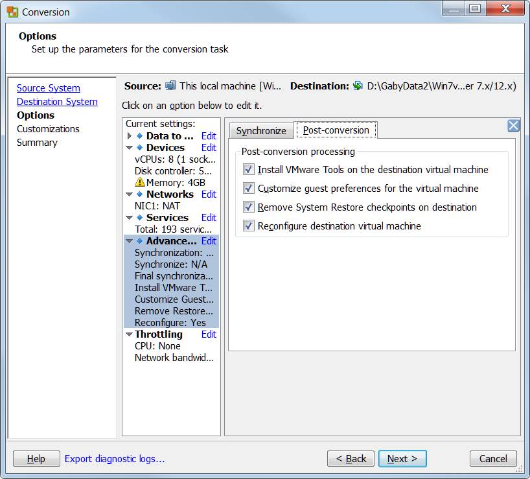Proceed with the Next button
The image size is (530, 479).
pos(402,459)
